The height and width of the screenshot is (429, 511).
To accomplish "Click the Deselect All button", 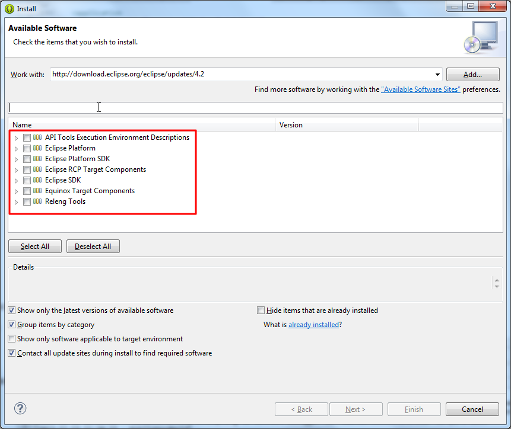I will click(93, 246).
